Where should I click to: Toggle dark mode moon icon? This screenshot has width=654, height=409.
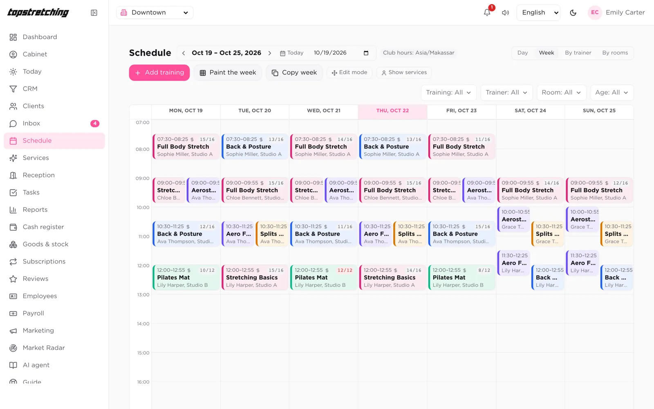(573, 13)
